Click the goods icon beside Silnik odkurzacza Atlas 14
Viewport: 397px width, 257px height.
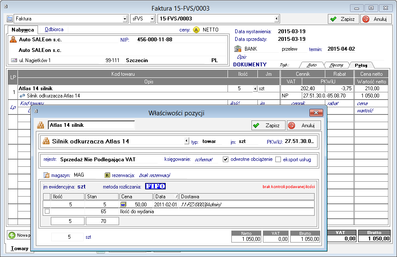click(x=46, y=141)
